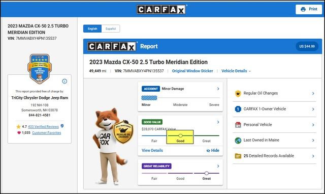Expand the Good Value card chevron

pyautogui.click(x=218, y=122)
